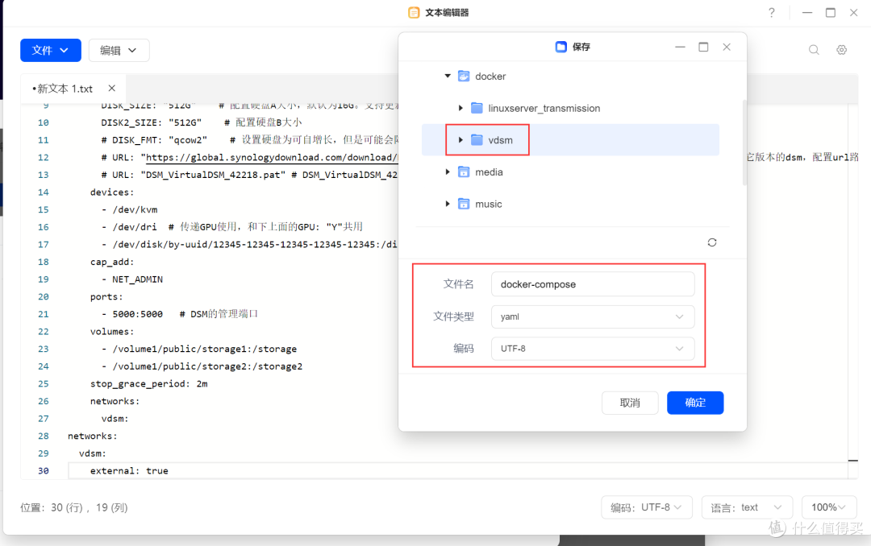Open the 文件 menu
871x546 pixels.
click(x=51, y=51)
